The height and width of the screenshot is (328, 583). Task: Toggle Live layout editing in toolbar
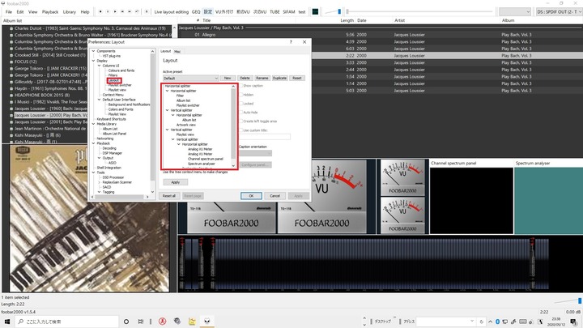(x=172, y=12)
